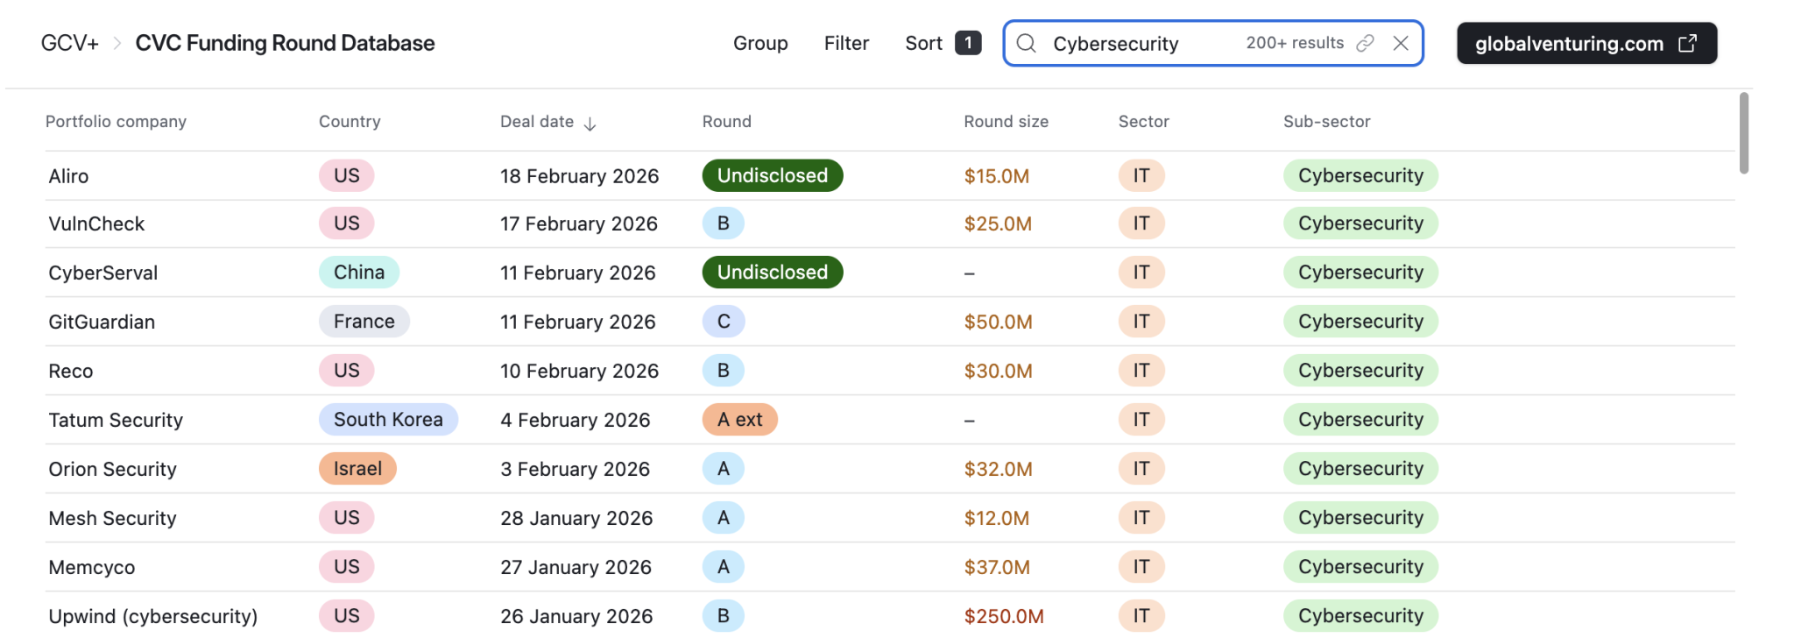Click the vertical scrollbar thumb

(1743, 133)
